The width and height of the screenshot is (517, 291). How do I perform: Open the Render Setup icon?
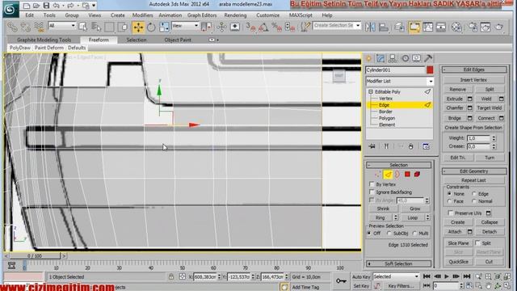tap(473, 27)
